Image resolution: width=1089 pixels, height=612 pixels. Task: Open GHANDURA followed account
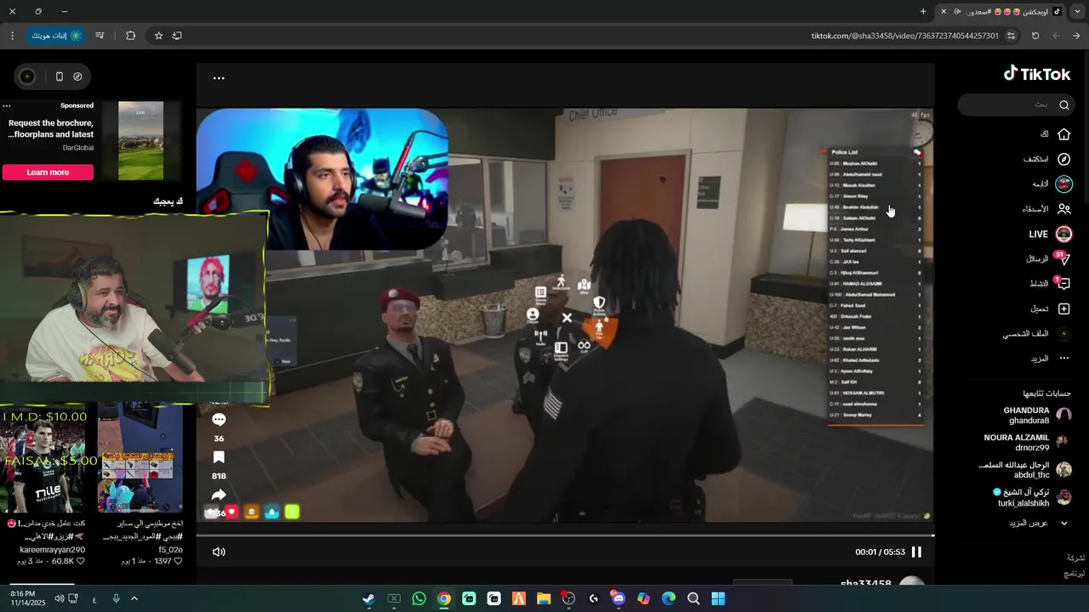coord(1037,415)
